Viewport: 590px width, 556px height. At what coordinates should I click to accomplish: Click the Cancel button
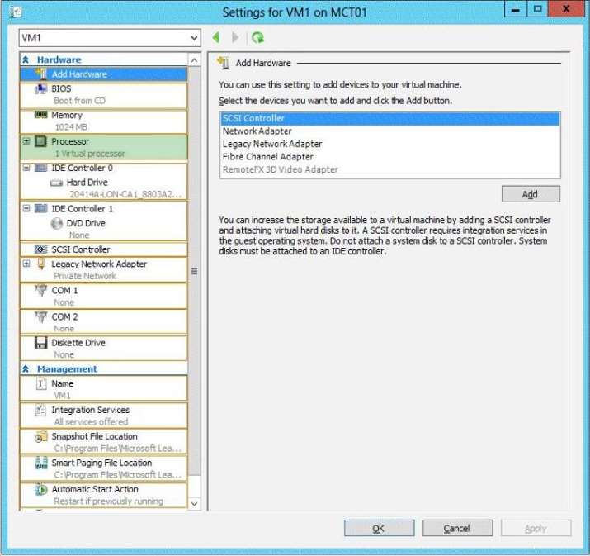pos(457,528)
